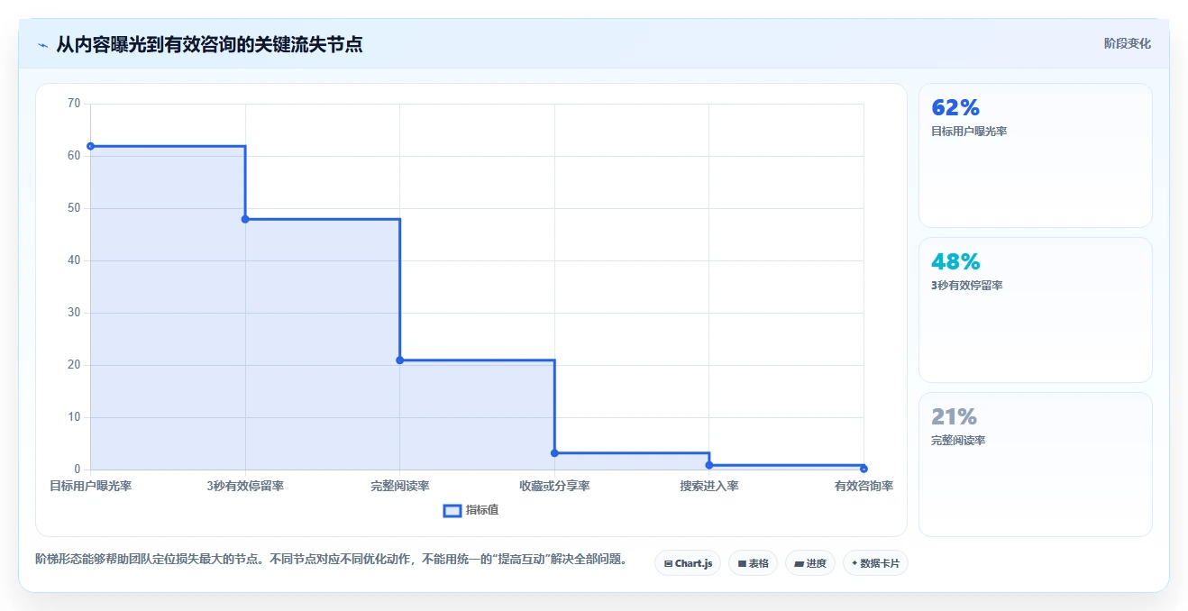Click the x-axis label 搜索进入率

[x=709, y=486]
